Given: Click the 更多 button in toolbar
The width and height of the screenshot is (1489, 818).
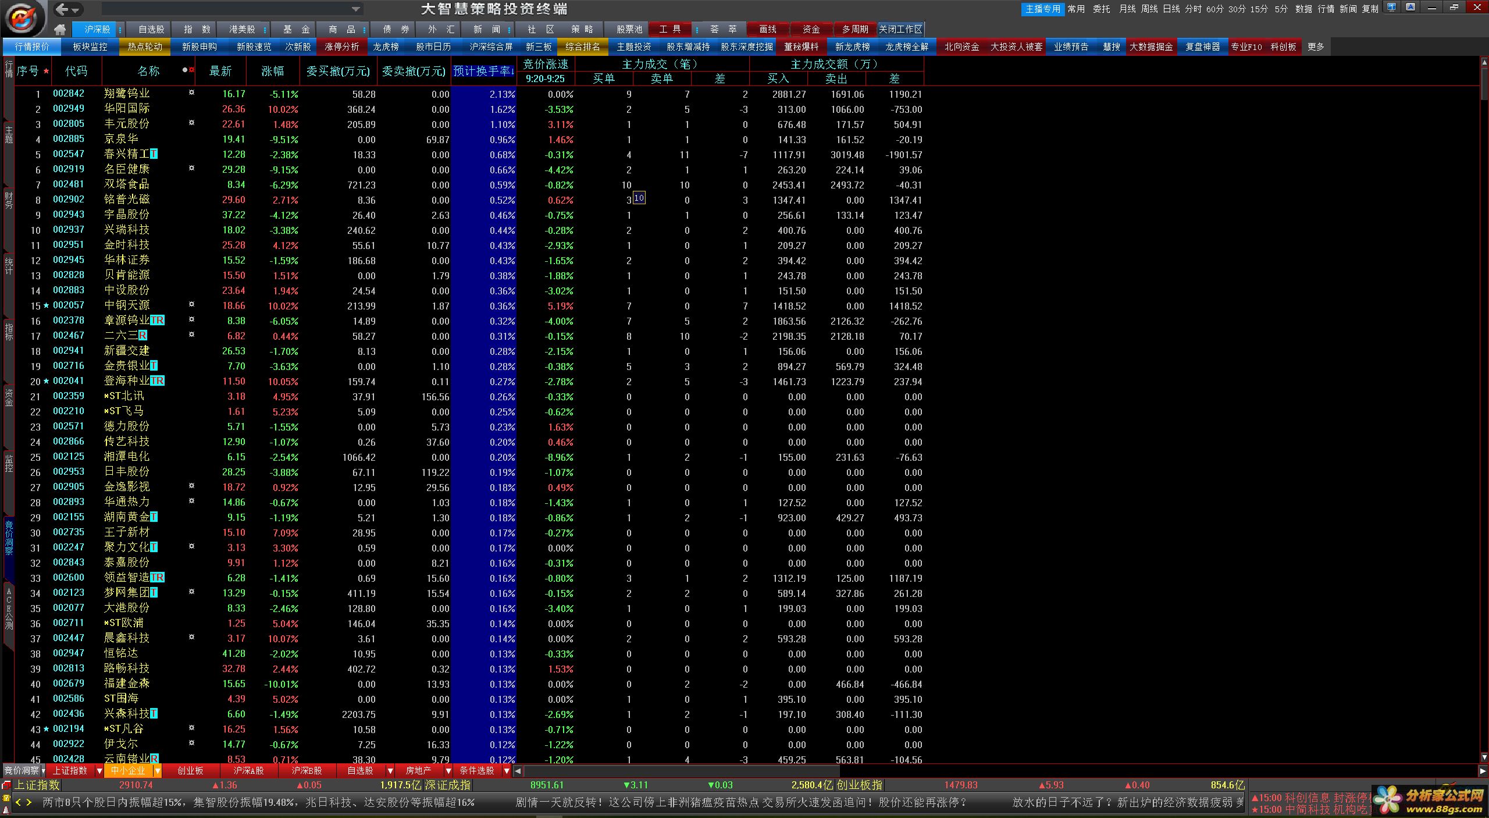Looking at the screenshot, I should click(x=1316, y=47).
